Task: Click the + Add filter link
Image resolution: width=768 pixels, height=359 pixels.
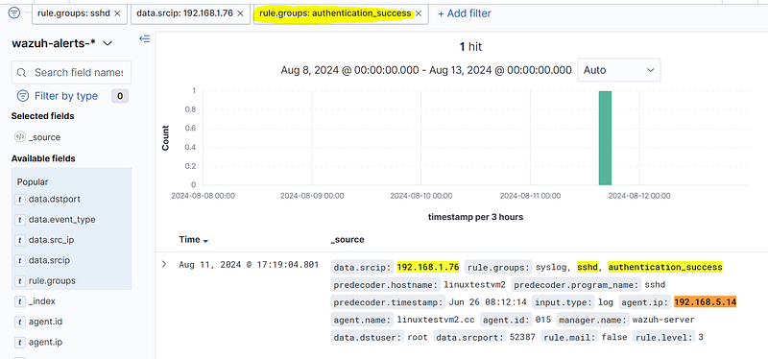Action: point(465,13)
